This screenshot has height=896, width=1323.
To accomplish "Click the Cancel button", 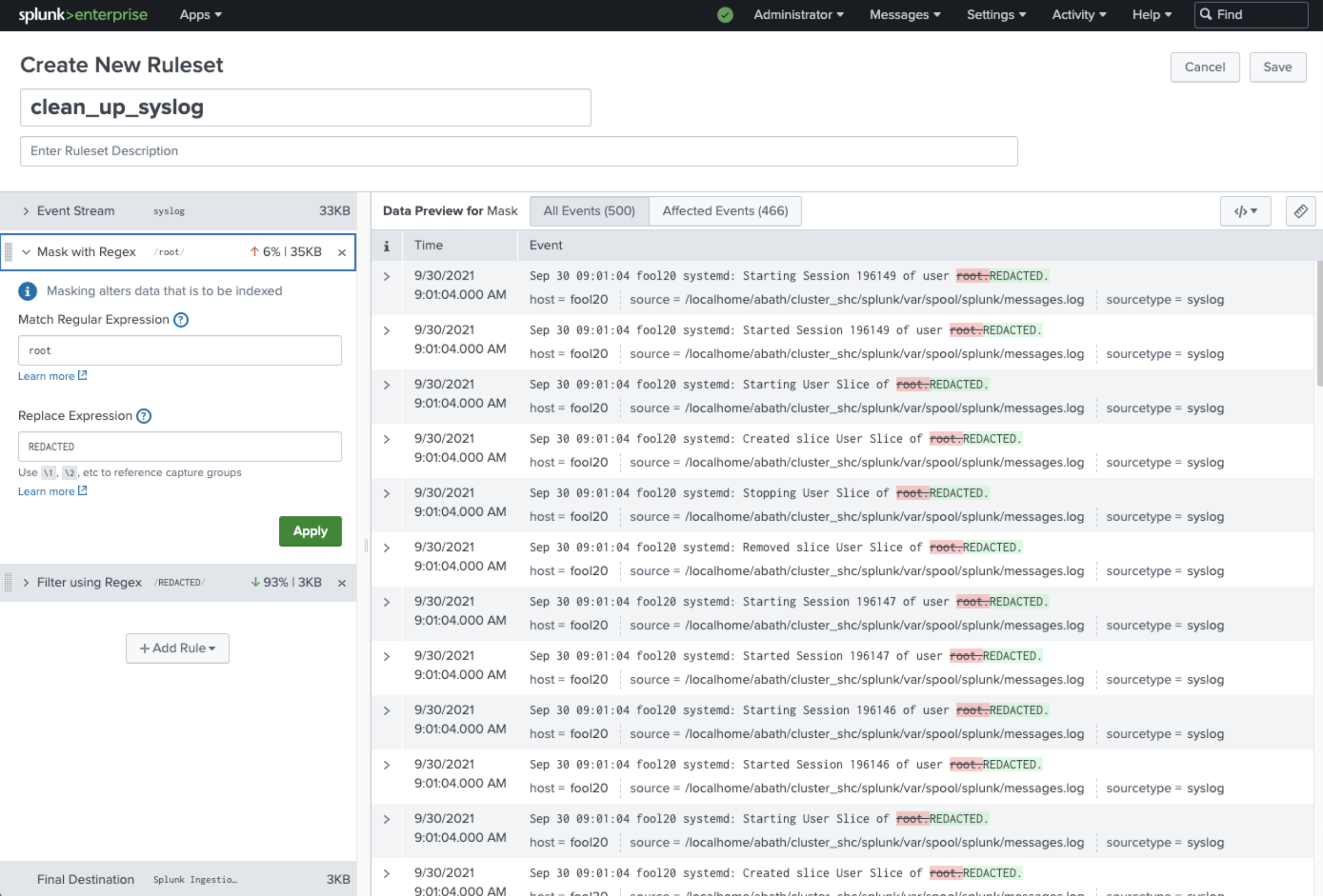I will pyautogui.click(x=1204, y=67).
